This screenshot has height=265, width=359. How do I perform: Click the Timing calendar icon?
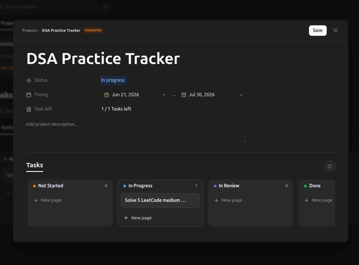[x=29, y=95]
